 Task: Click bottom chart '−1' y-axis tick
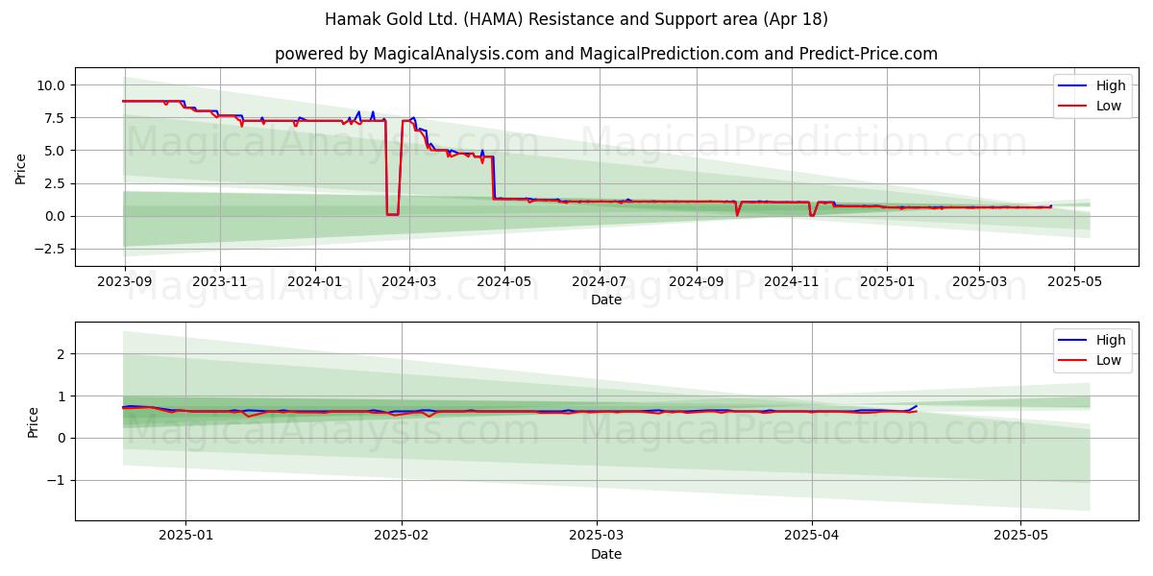click(58, 481)
